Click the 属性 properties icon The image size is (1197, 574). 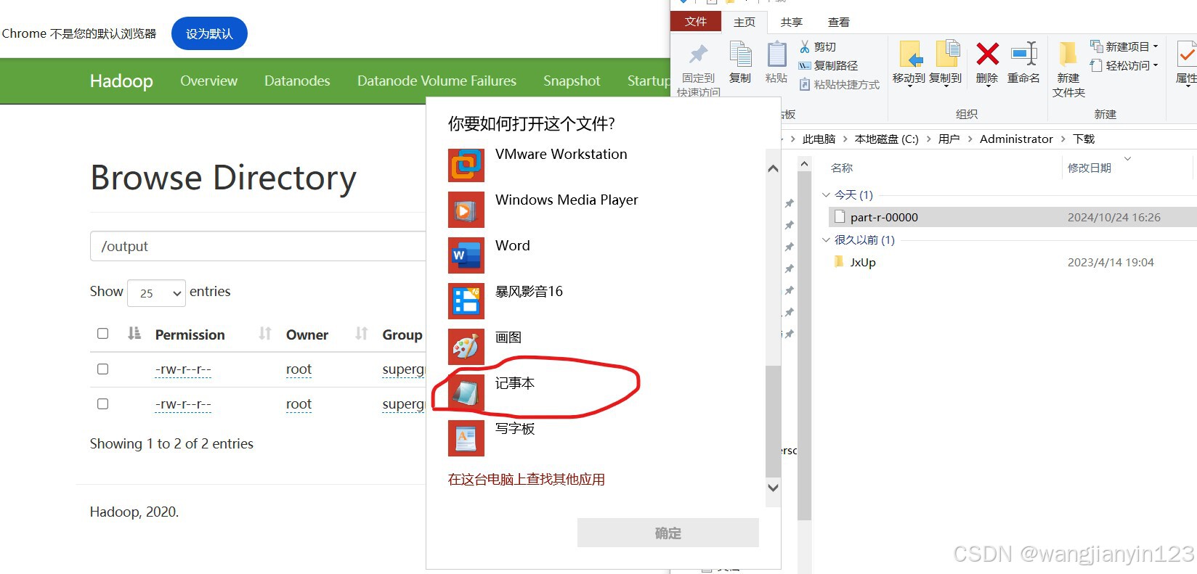1187,54
